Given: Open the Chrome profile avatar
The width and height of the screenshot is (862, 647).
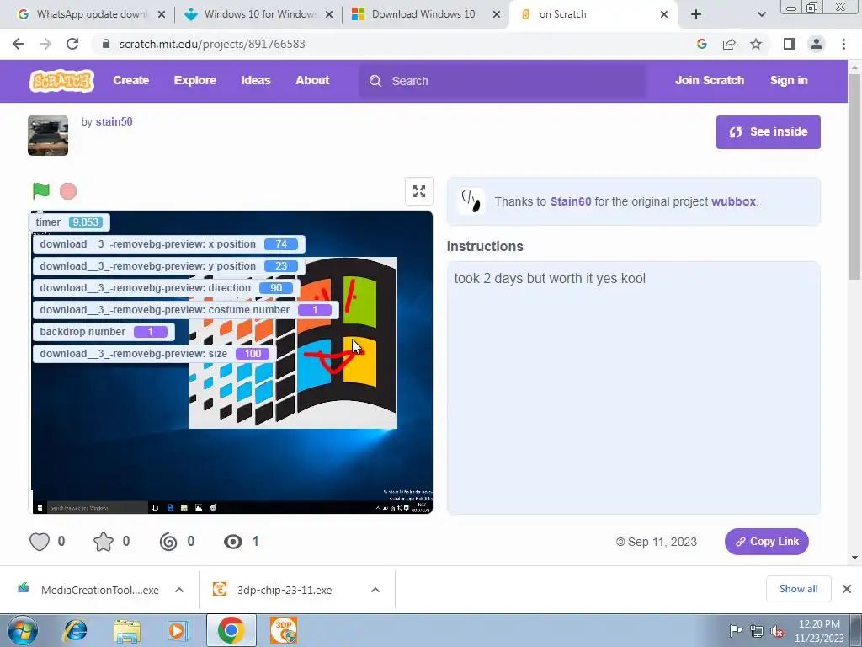Looking at the screenshot, I should (817, 44).
